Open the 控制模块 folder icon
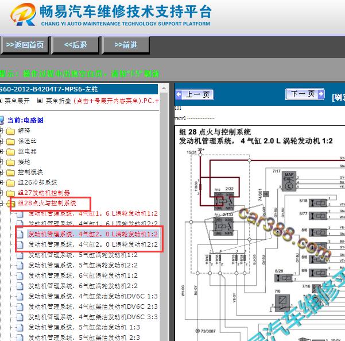This screenshot has height=341, width=345. (x=10, y=173)
